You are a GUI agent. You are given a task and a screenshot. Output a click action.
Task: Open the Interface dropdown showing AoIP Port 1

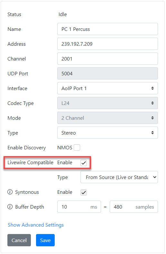coord(107,88)
